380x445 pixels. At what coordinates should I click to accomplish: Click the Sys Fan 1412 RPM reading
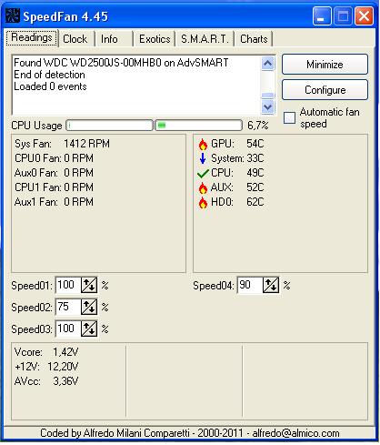tap(62, 144)
